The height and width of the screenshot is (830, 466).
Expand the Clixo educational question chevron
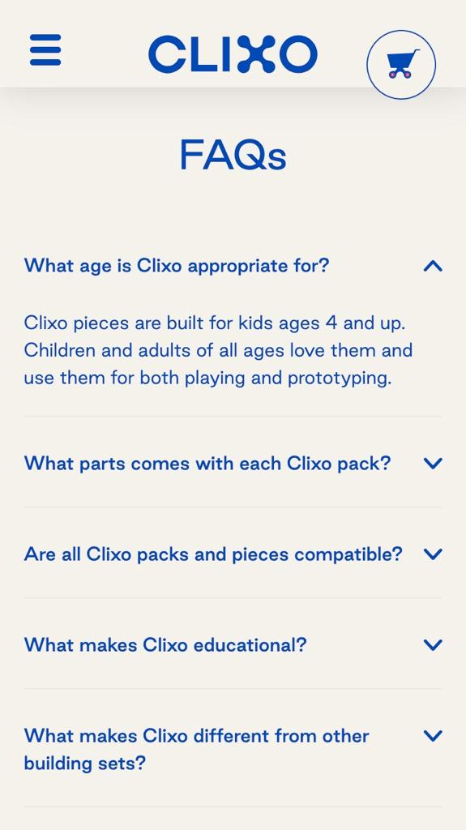pos(433,644)
